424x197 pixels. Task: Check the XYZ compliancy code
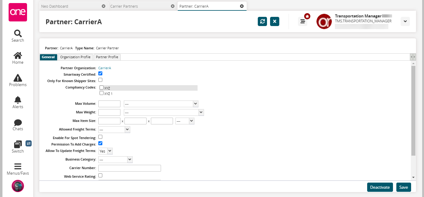[x=101, y=88]
